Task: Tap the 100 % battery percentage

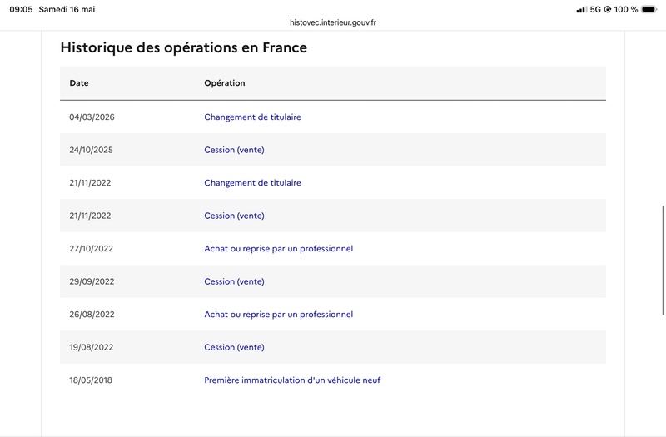Action: click(x=626, y=9)
